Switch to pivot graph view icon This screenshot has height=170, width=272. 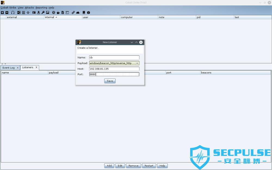pos(19,13)
